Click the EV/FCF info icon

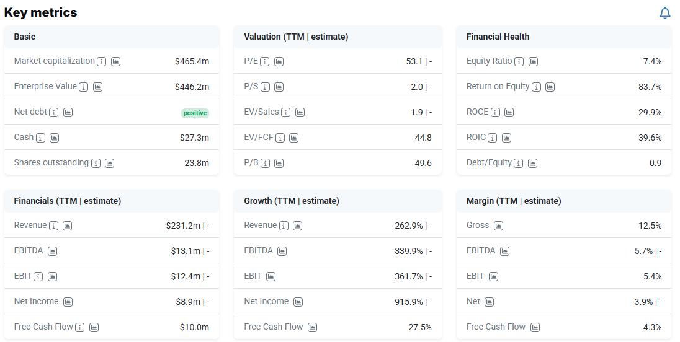click(x=280, y=138)
